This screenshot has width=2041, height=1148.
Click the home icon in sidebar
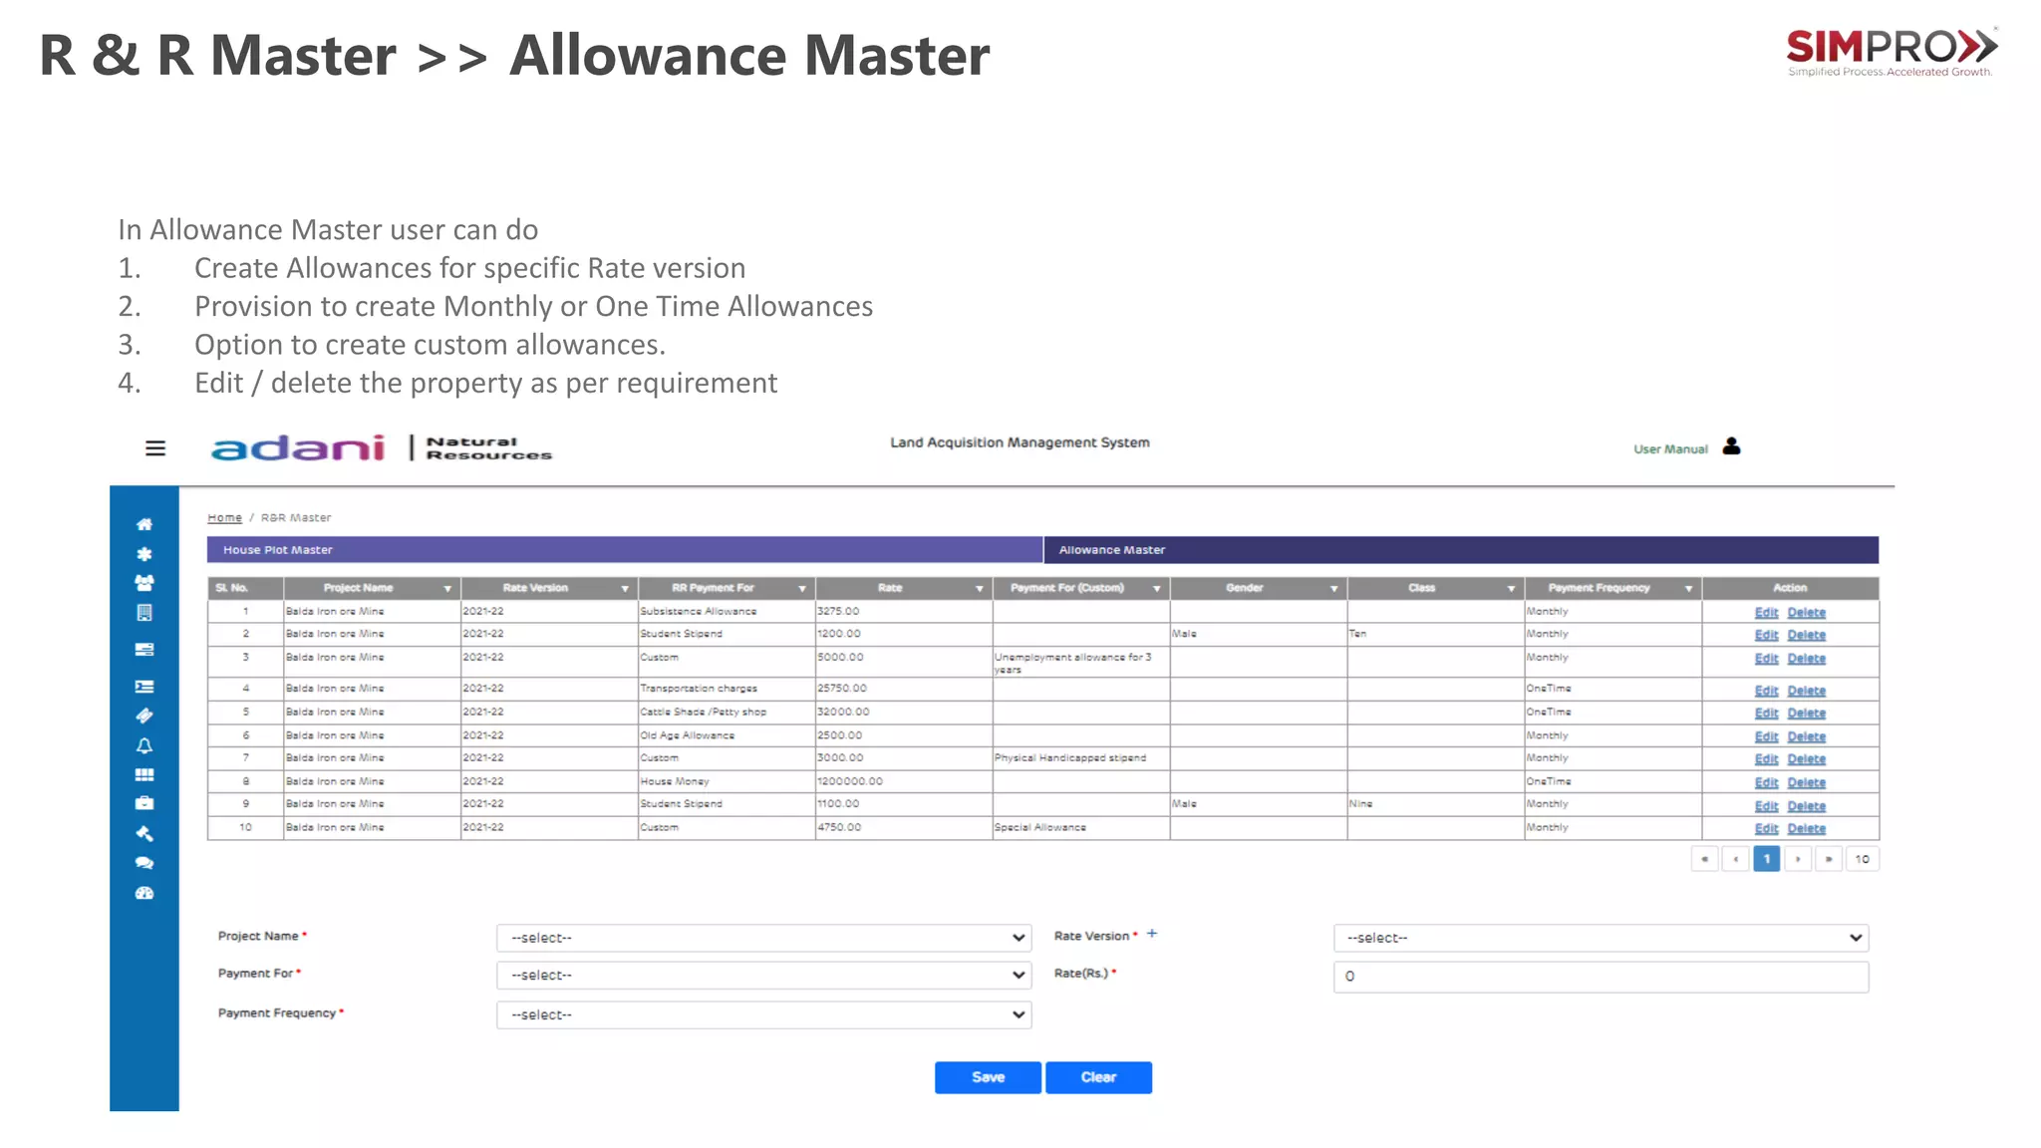[145, 524]
